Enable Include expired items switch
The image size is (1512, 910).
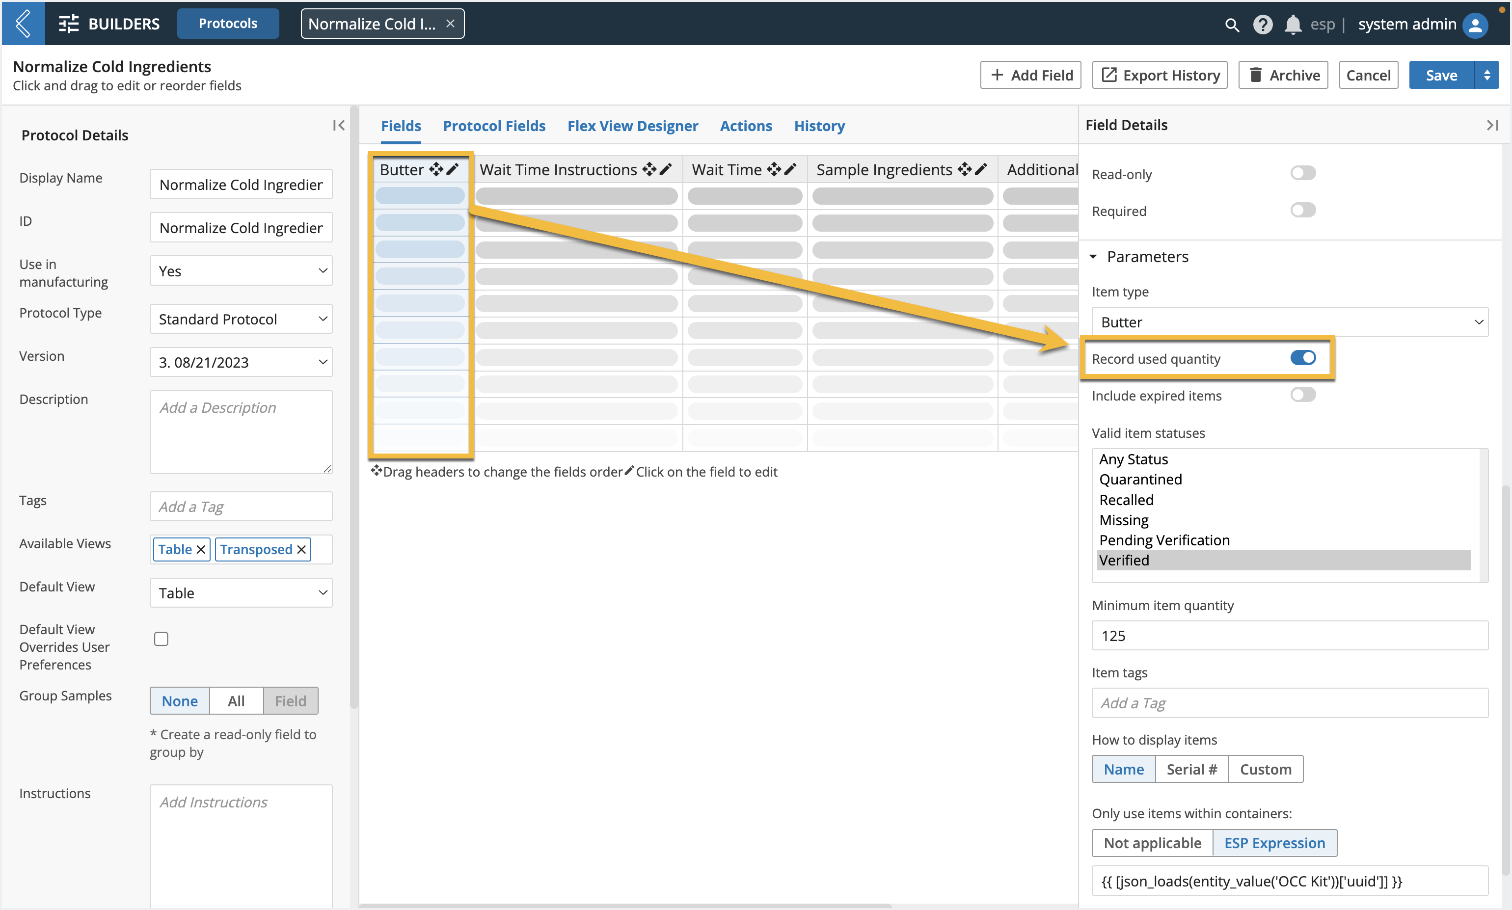(x=1303, y=395)
